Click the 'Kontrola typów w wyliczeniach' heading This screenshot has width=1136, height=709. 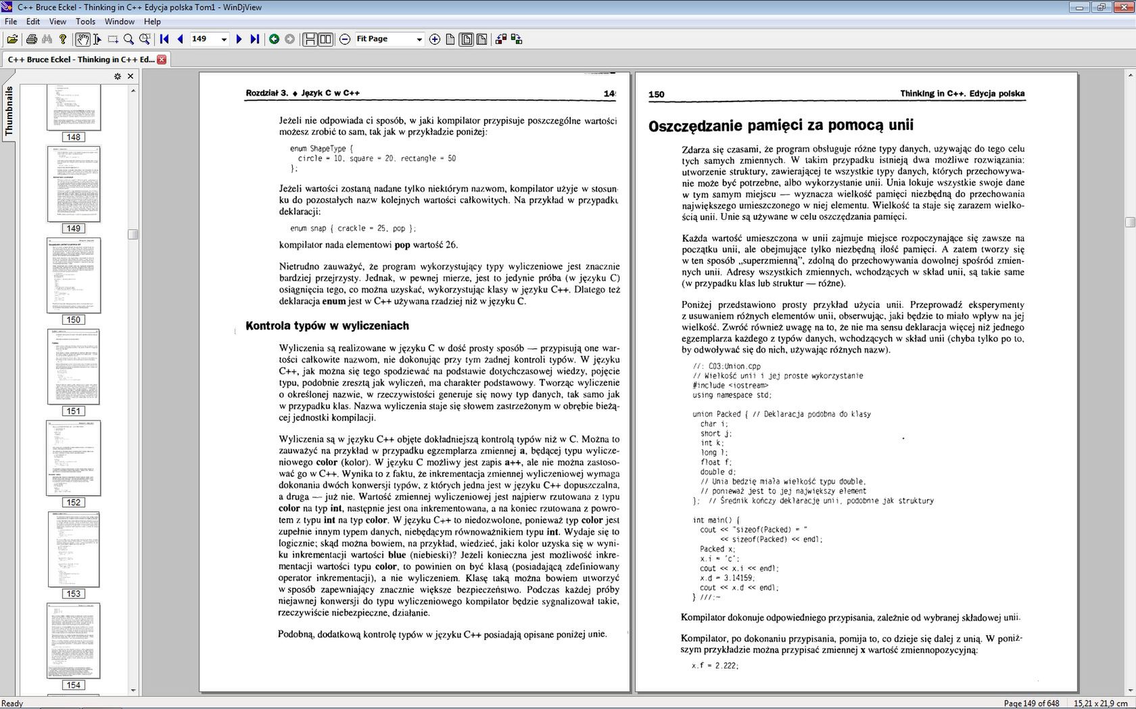point(327,326)
